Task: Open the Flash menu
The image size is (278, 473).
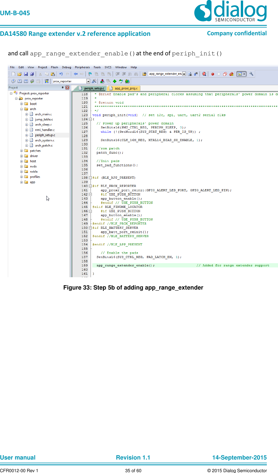Action: (x=54, y=67)
